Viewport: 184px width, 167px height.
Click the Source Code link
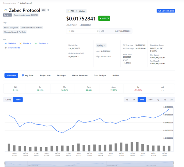point(14,48)
